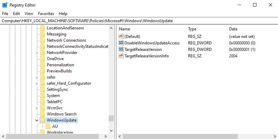Open the Edit menu

click(16, 14)
